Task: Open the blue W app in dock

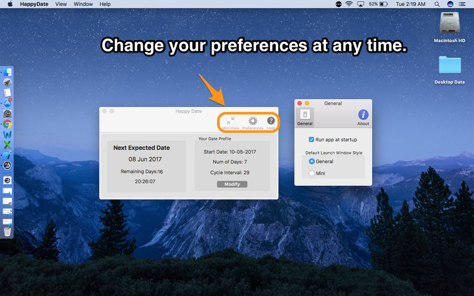Action: (7, 134)
